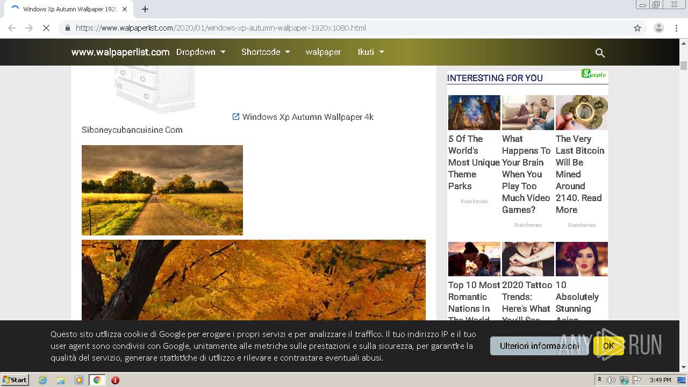Click the video games couch thumbnail
688x387 pixels.
(x=528, y=113)
